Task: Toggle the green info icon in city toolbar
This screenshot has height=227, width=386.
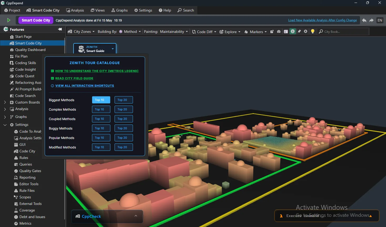Action: coord(292,32)
